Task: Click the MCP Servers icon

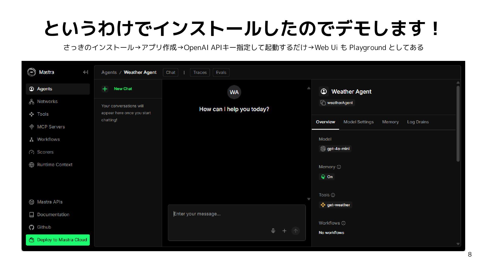Action: pyautogui.click(x=32, y=127)
